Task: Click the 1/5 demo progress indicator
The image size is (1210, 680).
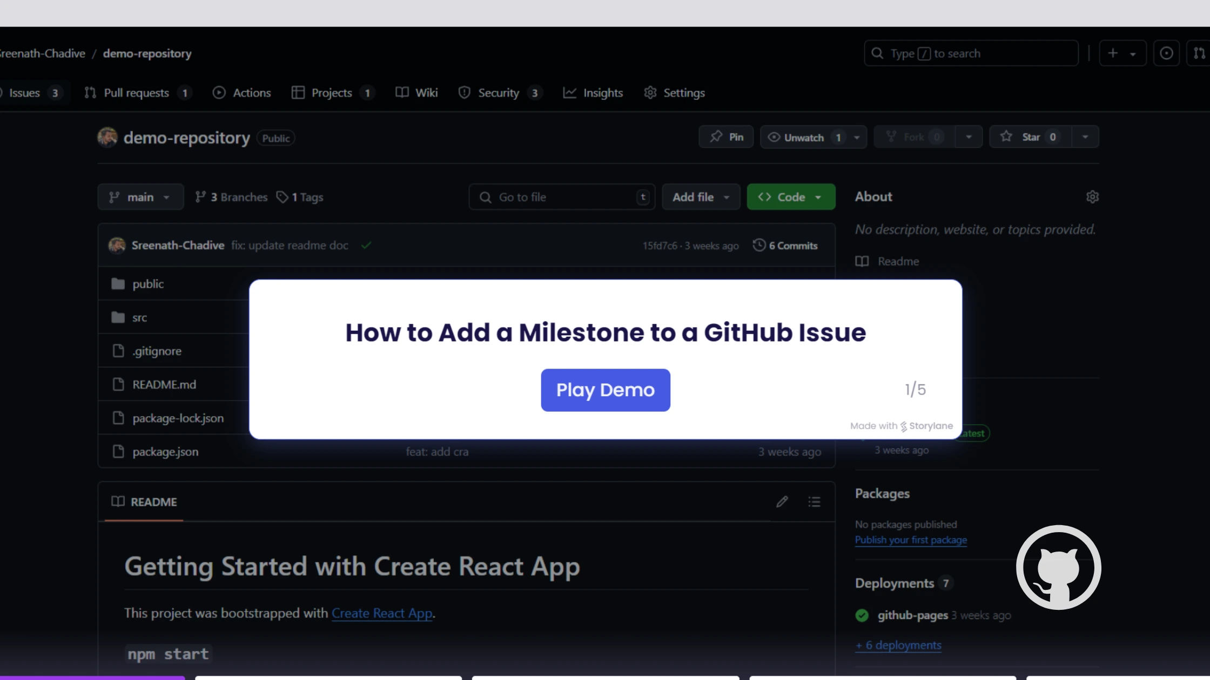Action: tap(915, 389)
